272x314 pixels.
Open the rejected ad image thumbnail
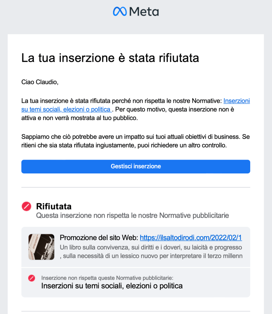pyautogui.click(x=41, y=247)
